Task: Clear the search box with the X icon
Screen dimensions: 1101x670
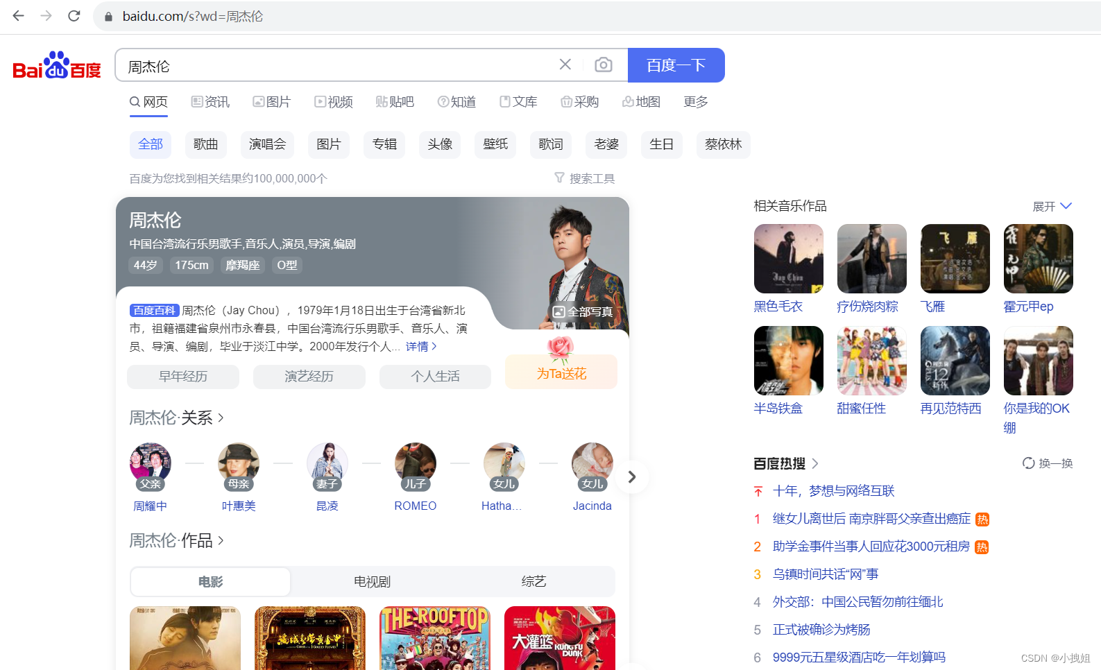Action: point(565,65)
